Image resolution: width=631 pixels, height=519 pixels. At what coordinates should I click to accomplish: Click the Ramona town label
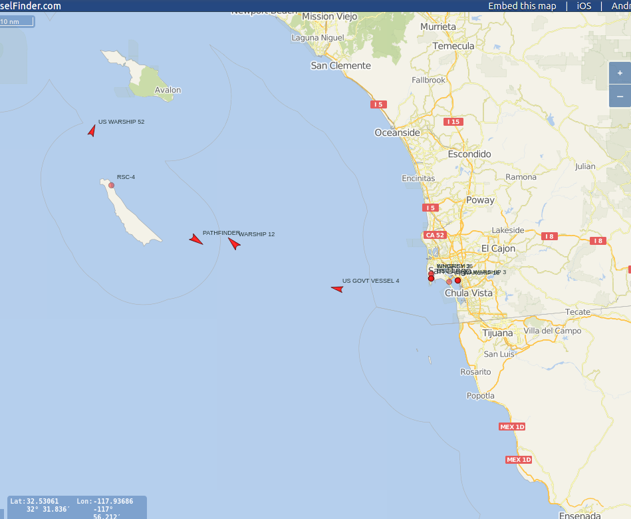coord(521,177)
